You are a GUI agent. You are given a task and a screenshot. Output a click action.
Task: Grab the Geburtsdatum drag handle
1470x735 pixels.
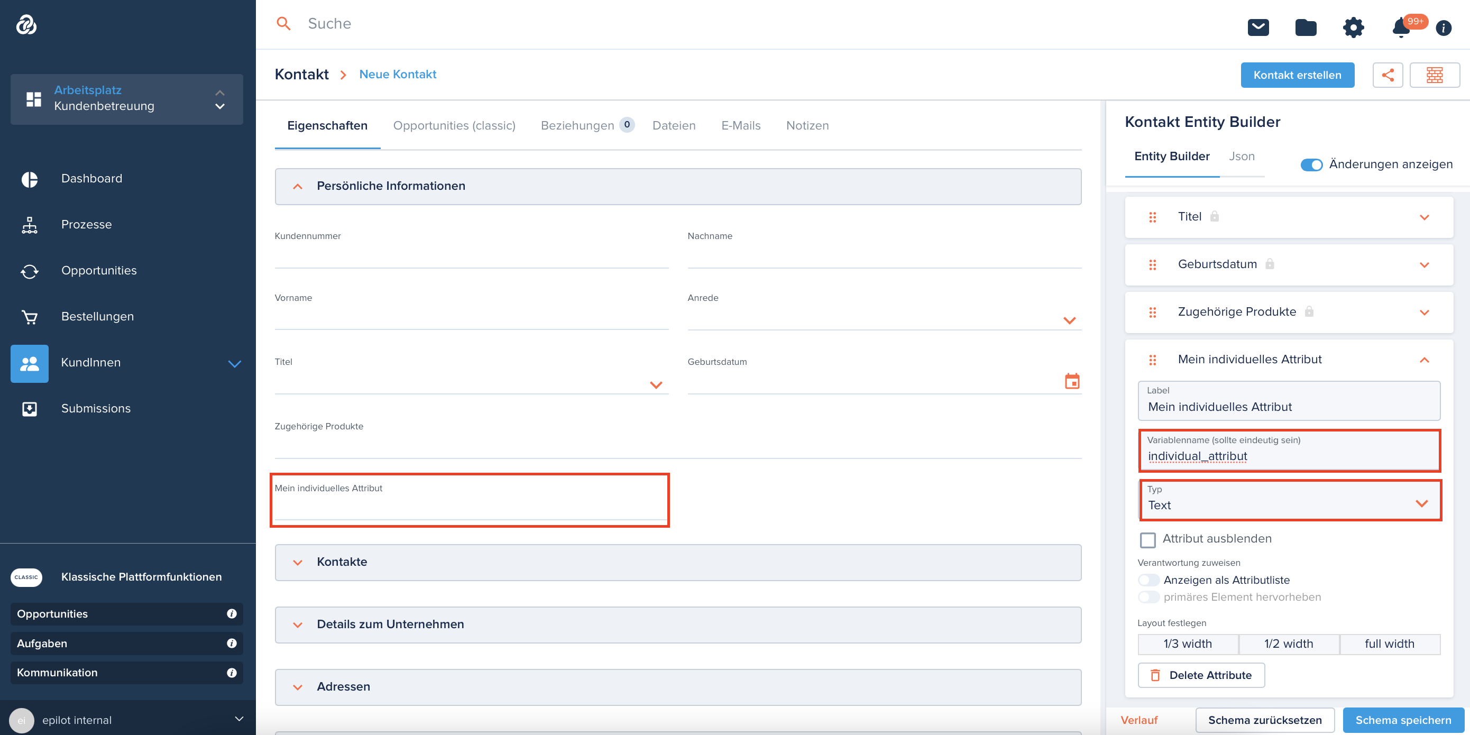[1152, 265]
